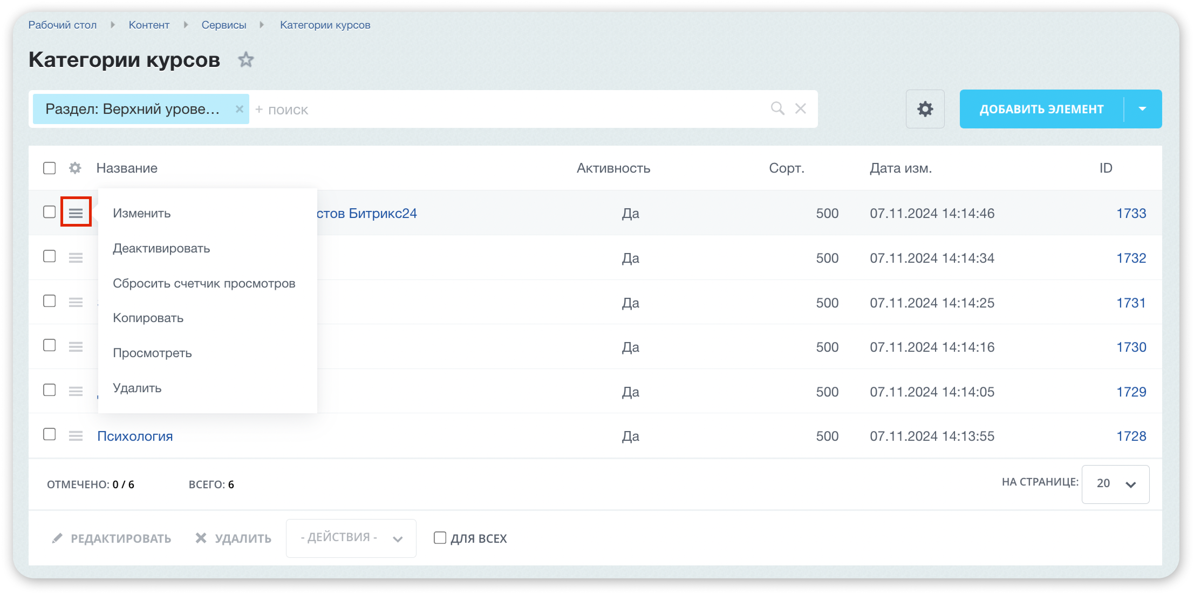Sort by the Название column header

[127, 168]
